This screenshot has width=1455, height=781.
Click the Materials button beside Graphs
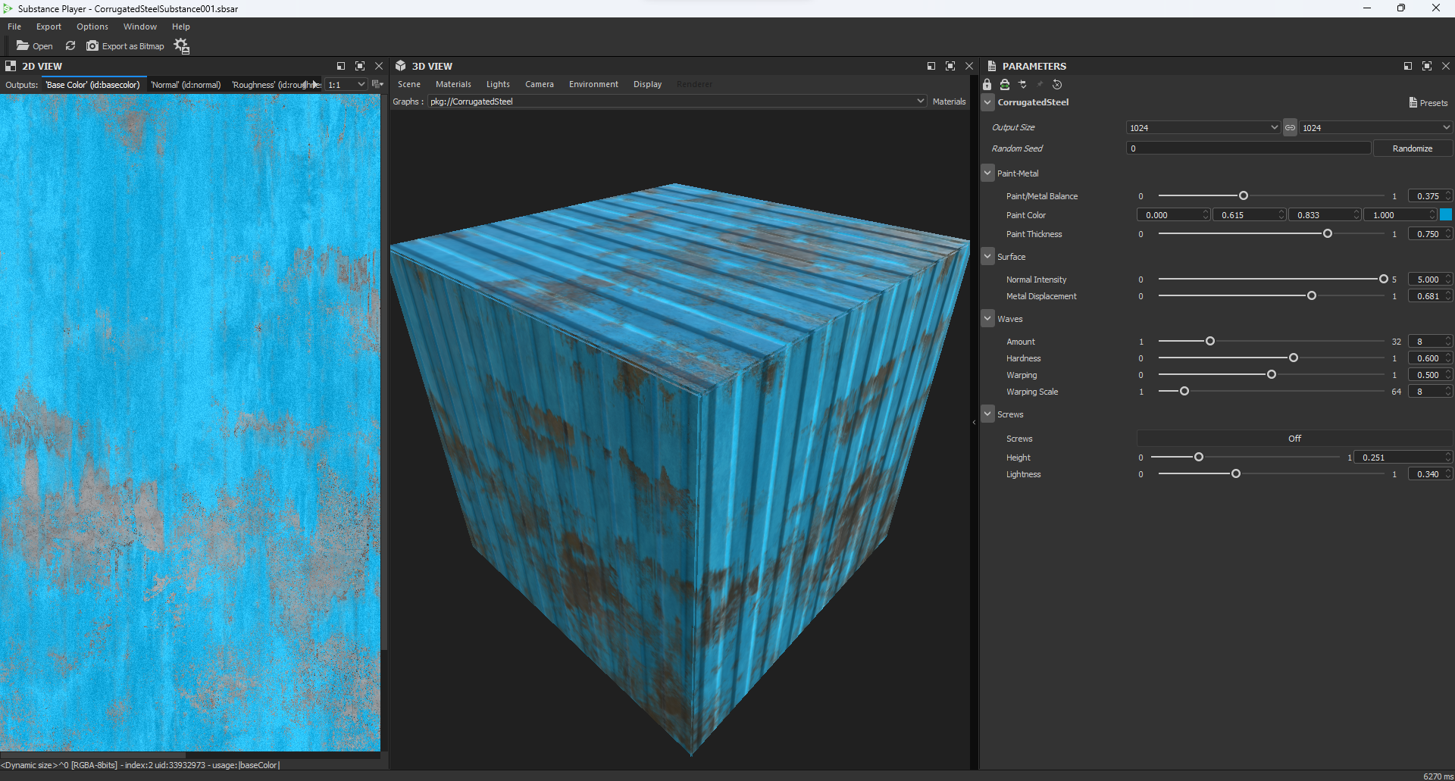tap(949, 102)
